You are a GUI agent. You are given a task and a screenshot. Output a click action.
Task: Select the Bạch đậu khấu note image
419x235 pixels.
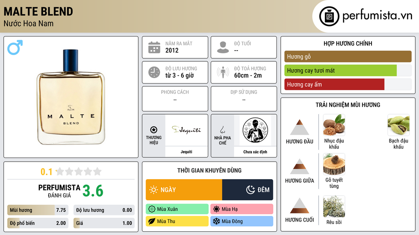pos(399,125)
